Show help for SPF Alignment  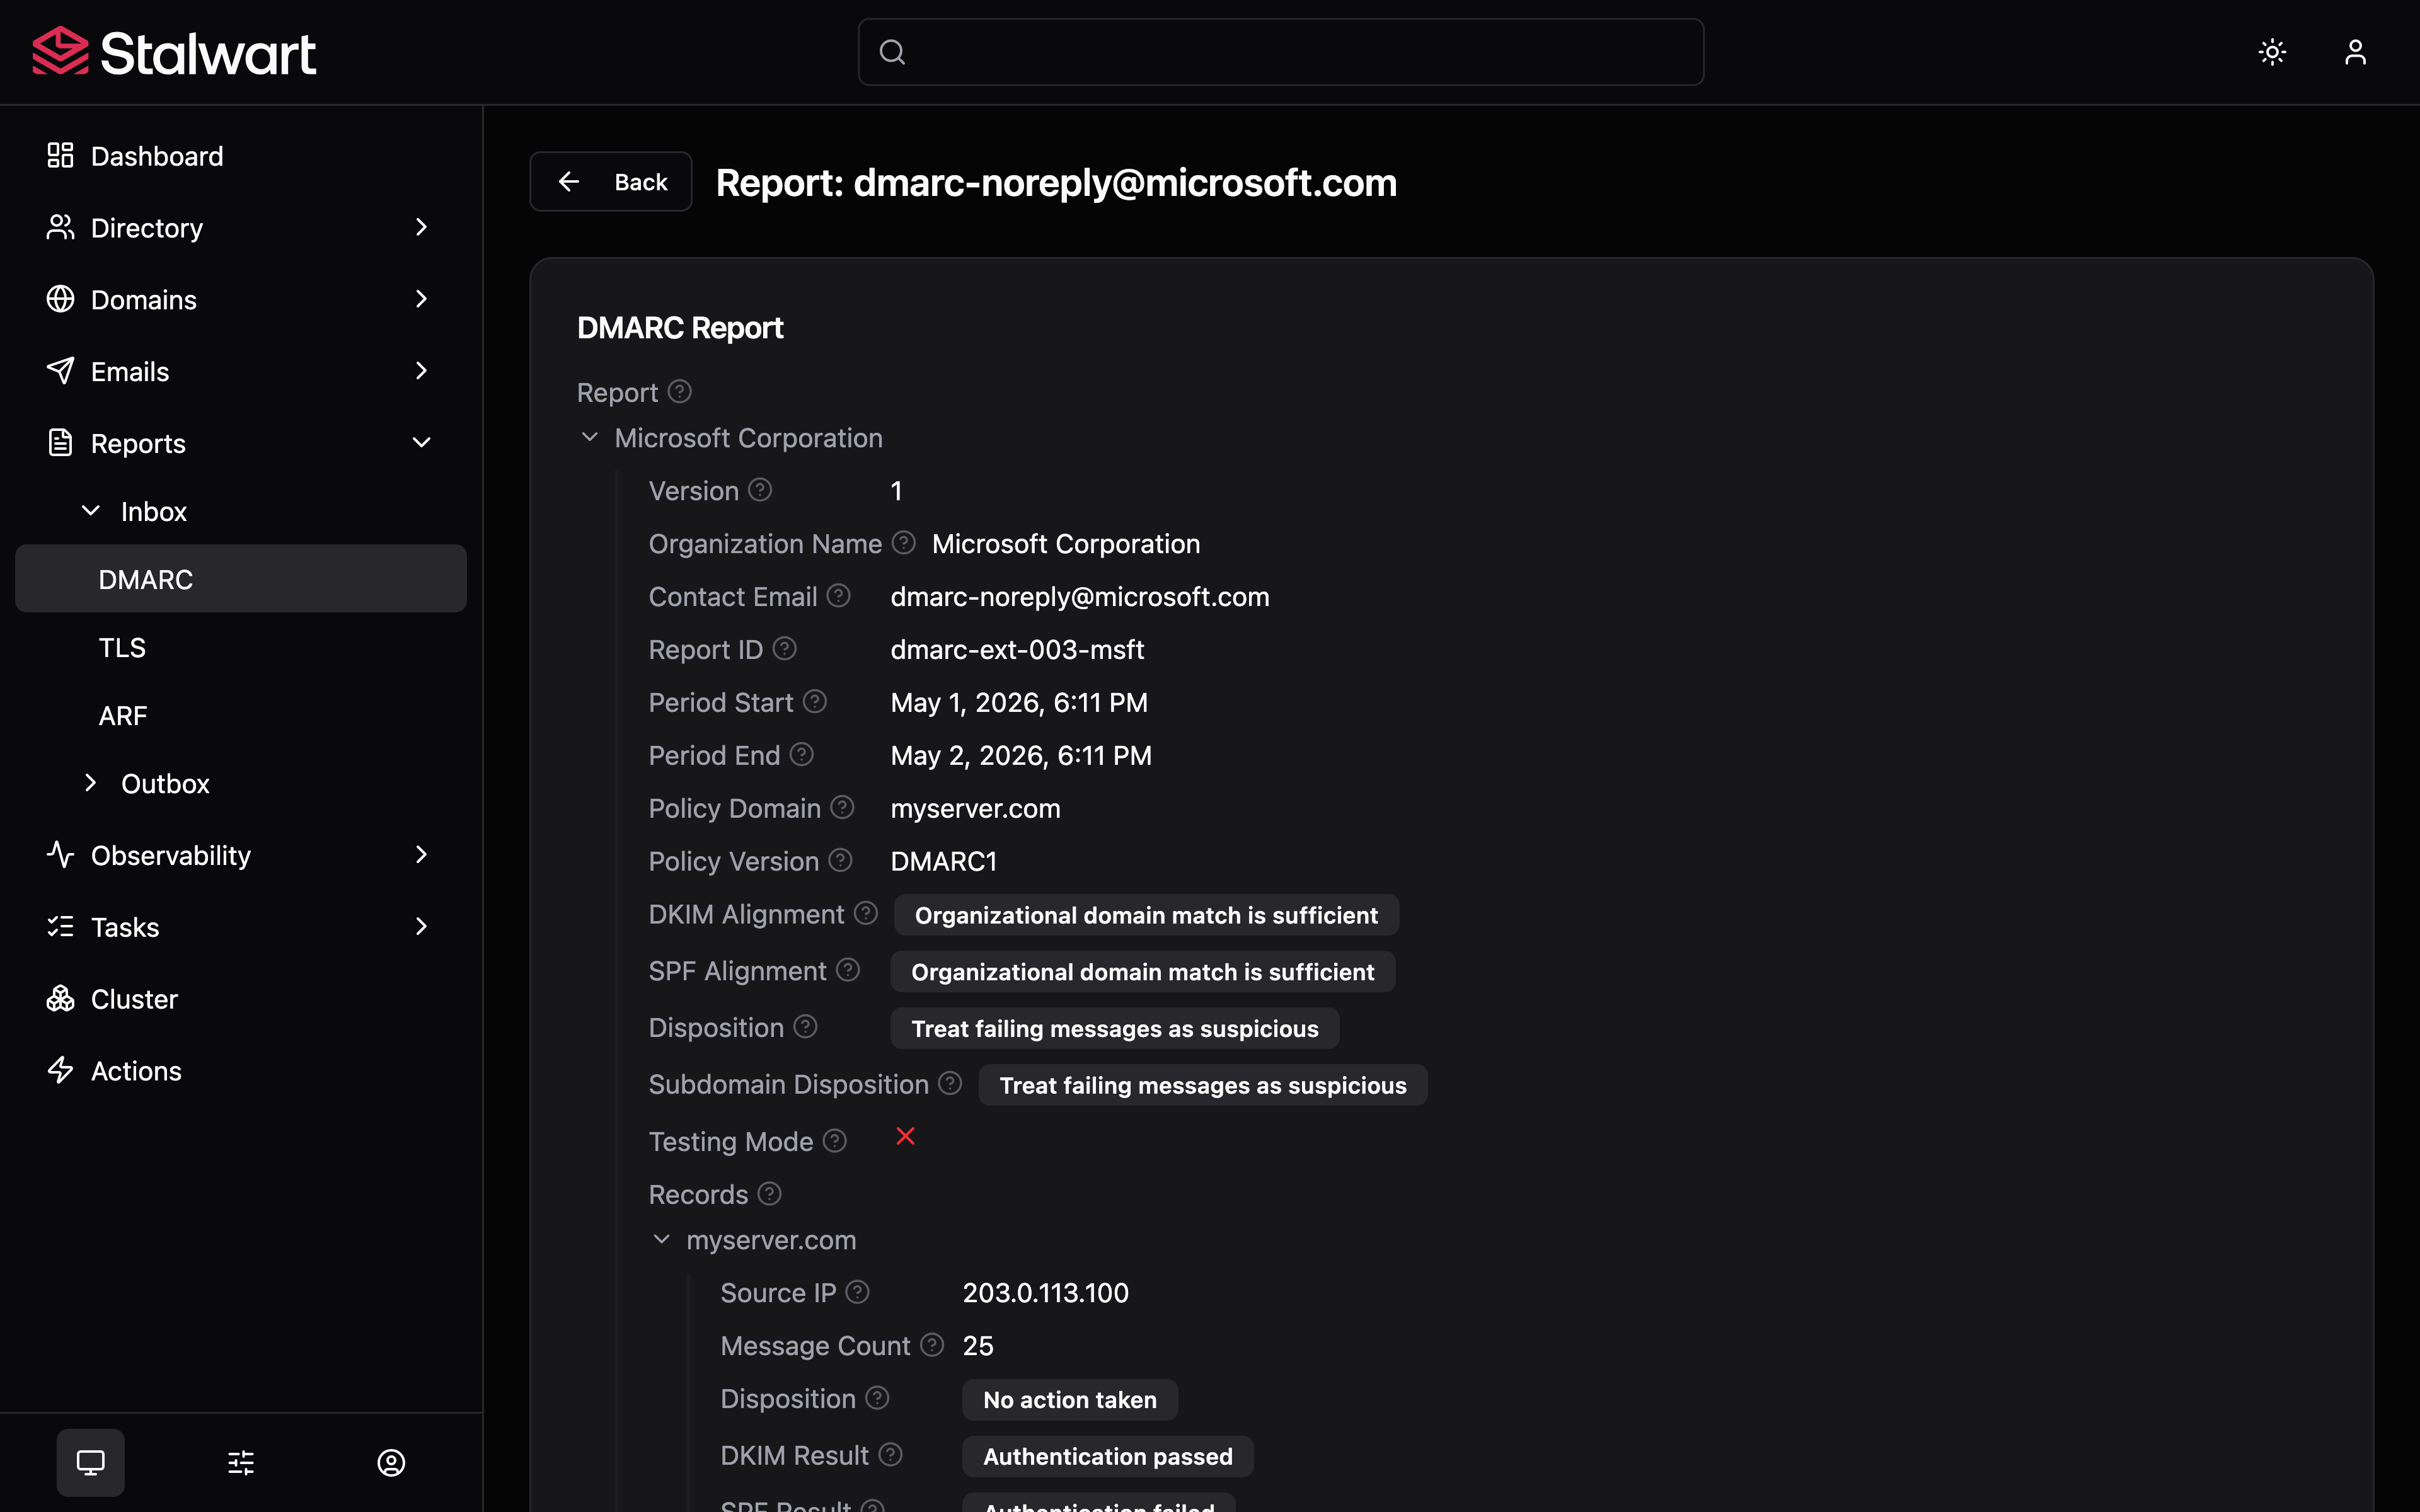(x=848, y=971)
